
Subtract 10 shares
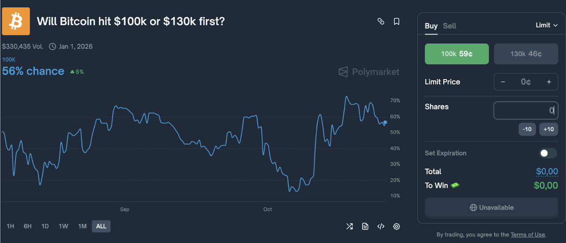tap(527, 129)
